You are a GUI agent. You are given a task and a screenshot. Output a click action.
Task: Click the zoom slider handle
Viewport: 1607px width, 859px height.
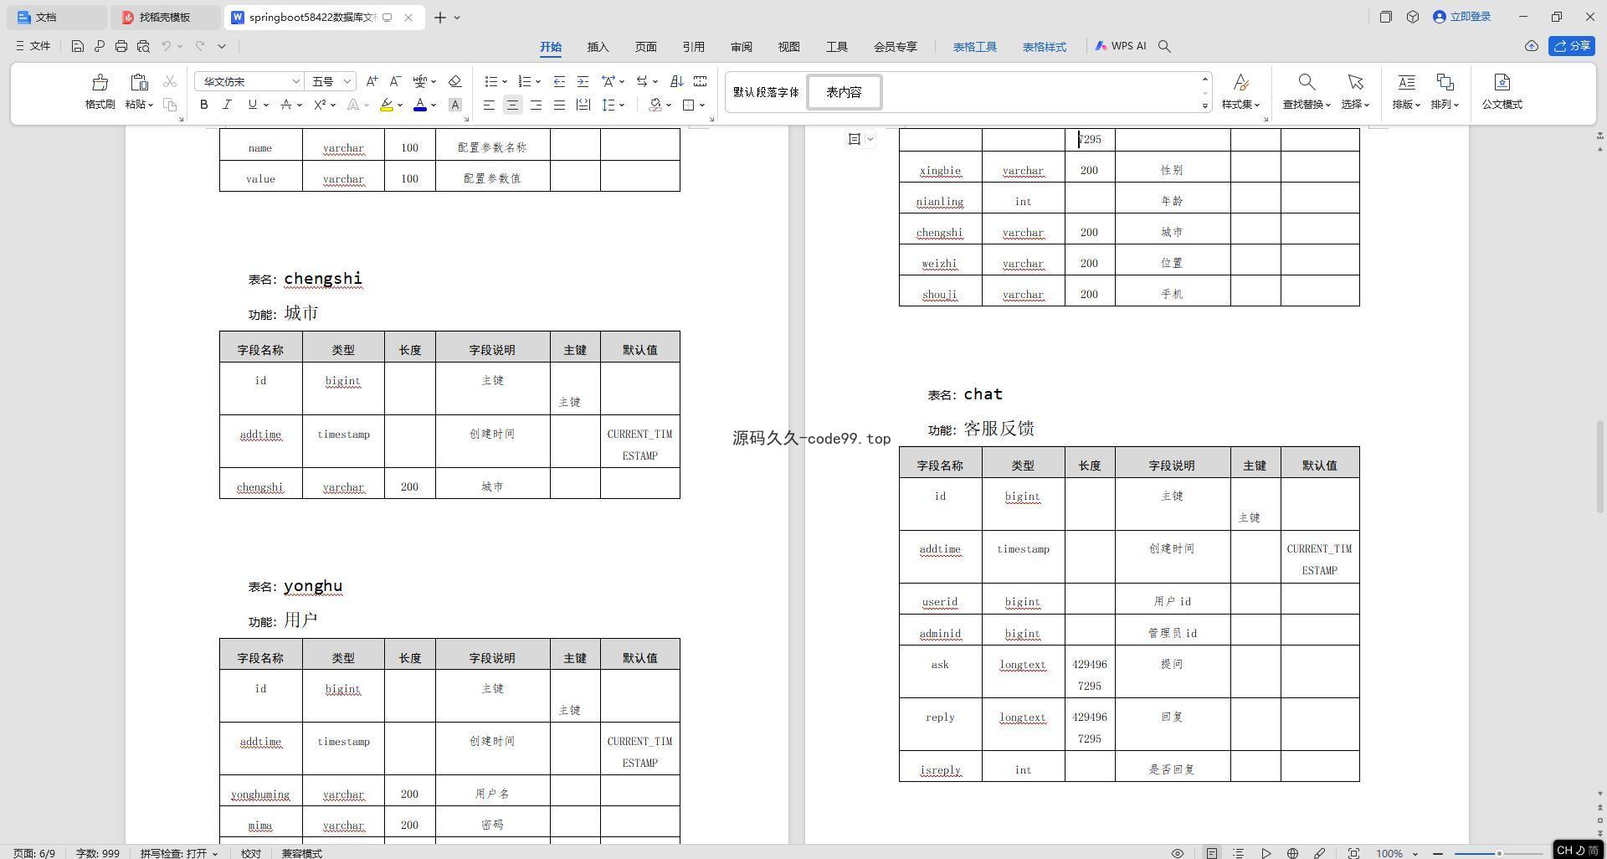(1499, 853)
